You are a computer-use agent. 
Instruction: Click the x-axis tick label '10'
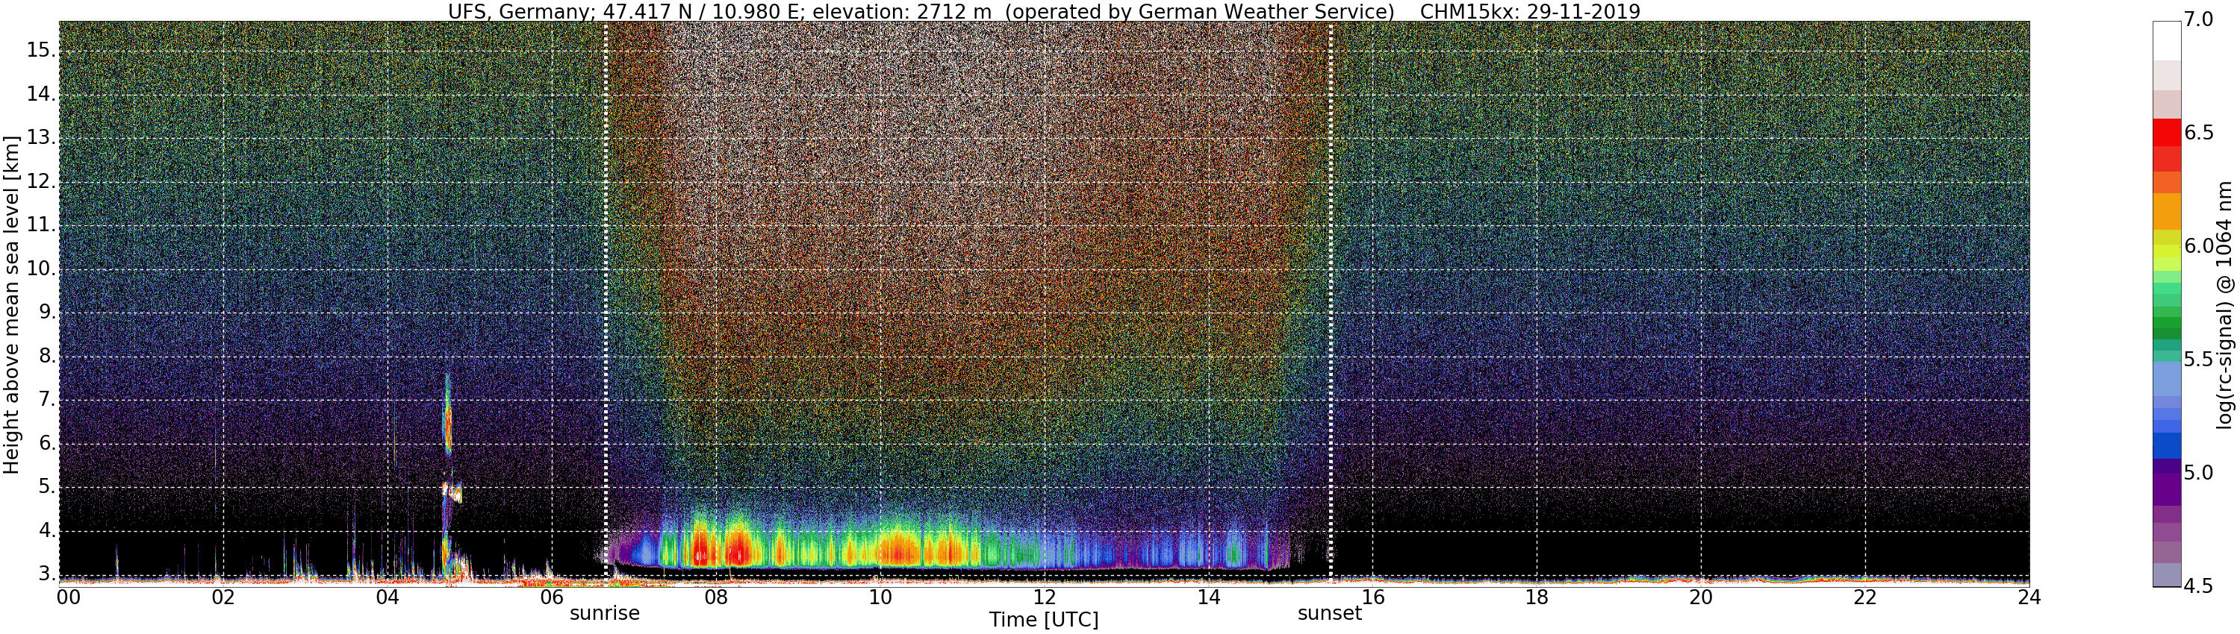point(880,597)
